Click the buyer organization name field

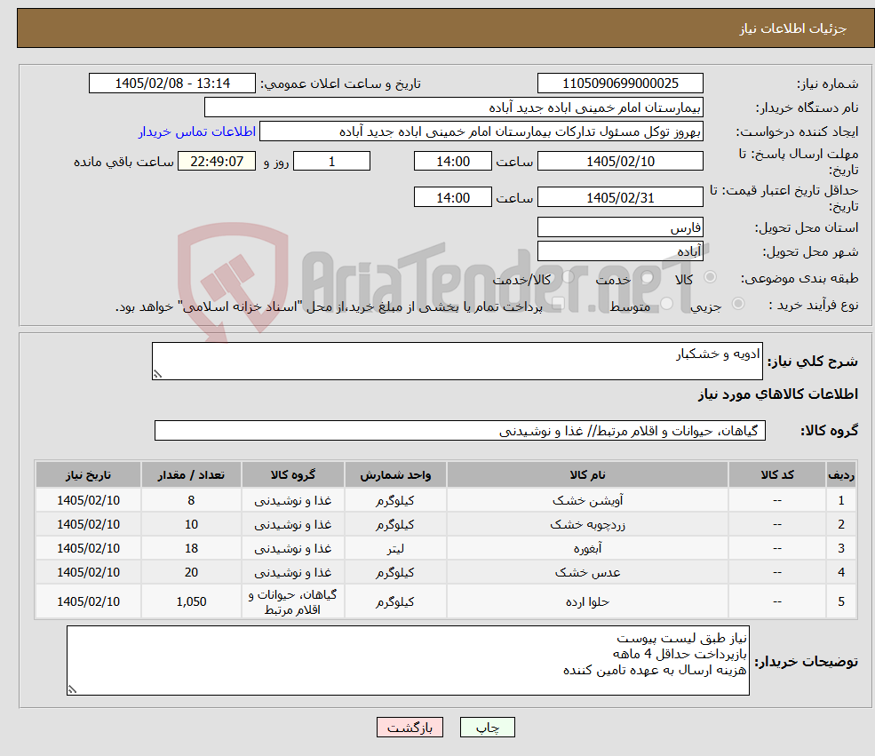pyautogui.click(x=454, y=107)
